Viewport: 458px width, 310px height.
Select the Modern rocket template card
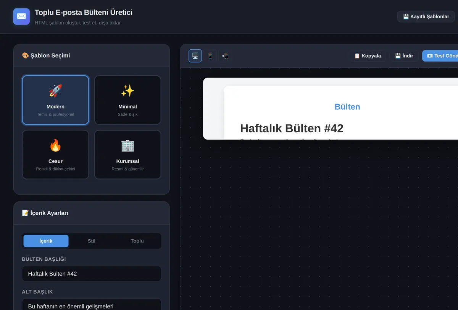pyautogui.click(x=55, y=100)
